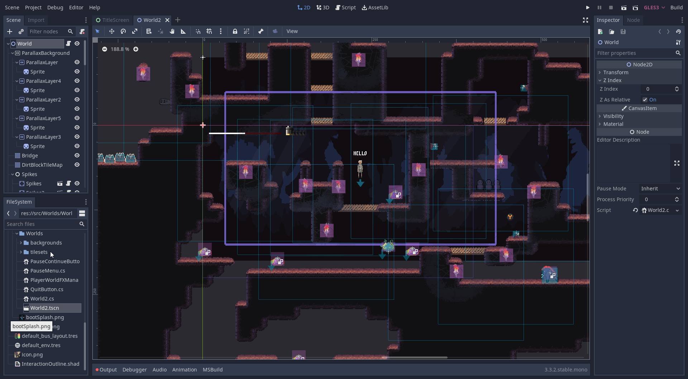Open the Debugger bottom panel
The image size is (688, 379).
point(134,370)
